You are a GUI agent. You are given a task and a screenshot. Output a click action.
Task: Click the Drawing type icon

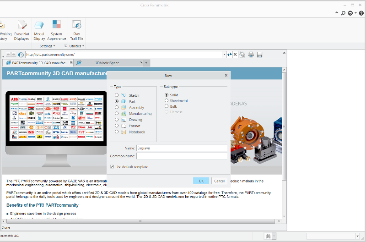click(x=124, y=120)
